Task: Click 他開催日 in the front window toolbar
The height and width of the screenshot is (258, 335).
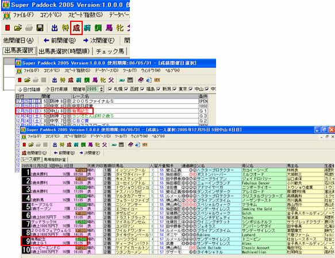Action: pyautogui.click(x=34, y=153)
